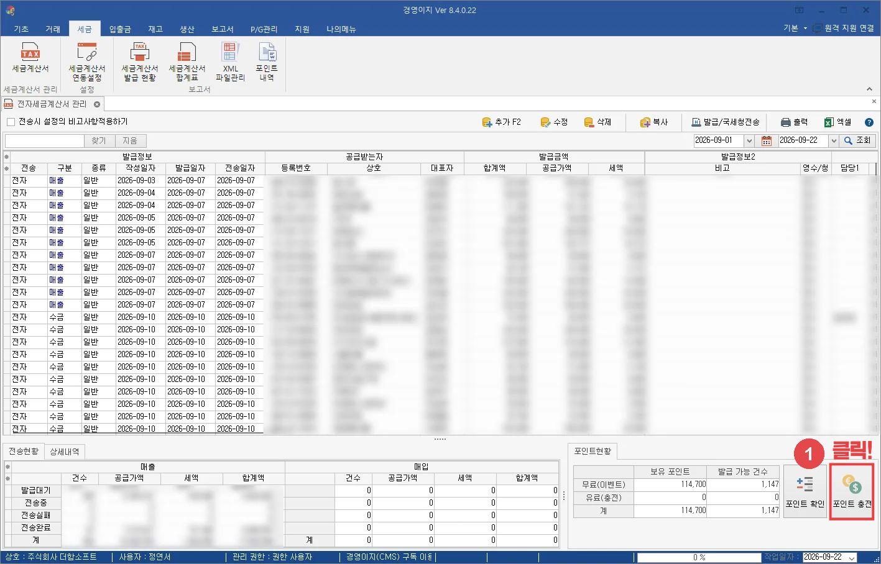Open 입출금 menu tab

coord(120,29)
